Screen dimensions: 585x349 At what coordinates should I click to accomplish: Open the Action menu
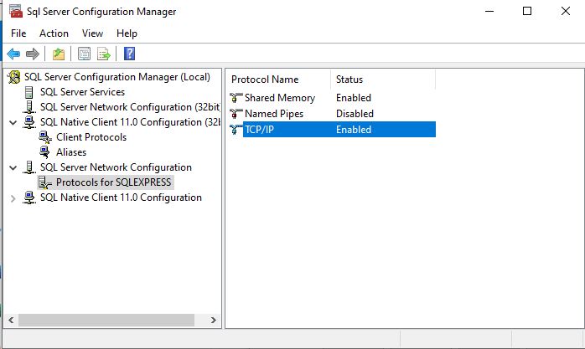click(x=54, y=33)
